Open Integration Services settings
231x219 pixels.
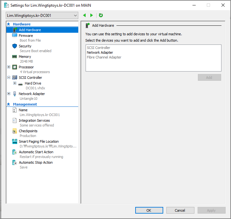pos(34,120)
